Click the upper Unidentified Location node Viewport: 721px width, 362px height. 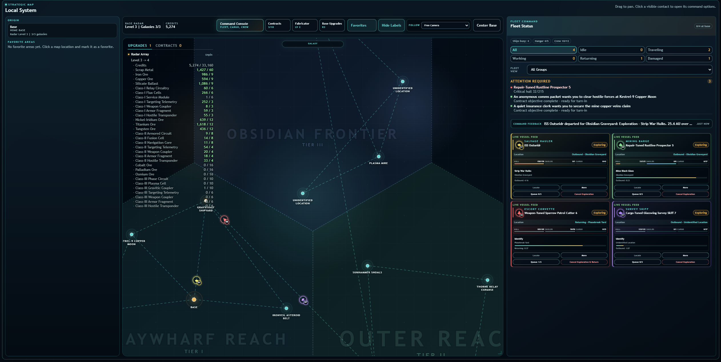pyautogui.click(x=402, y=82)
